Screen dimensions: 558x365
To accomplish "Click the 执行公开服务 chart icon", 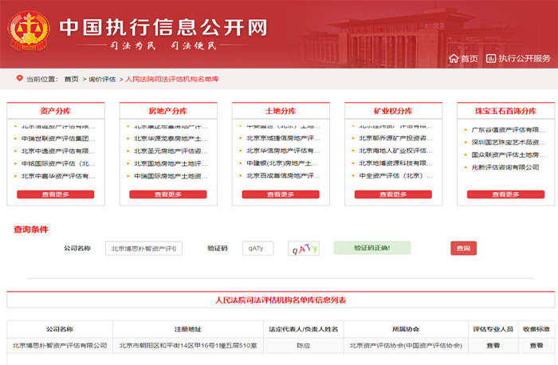I will pos(491,58).
